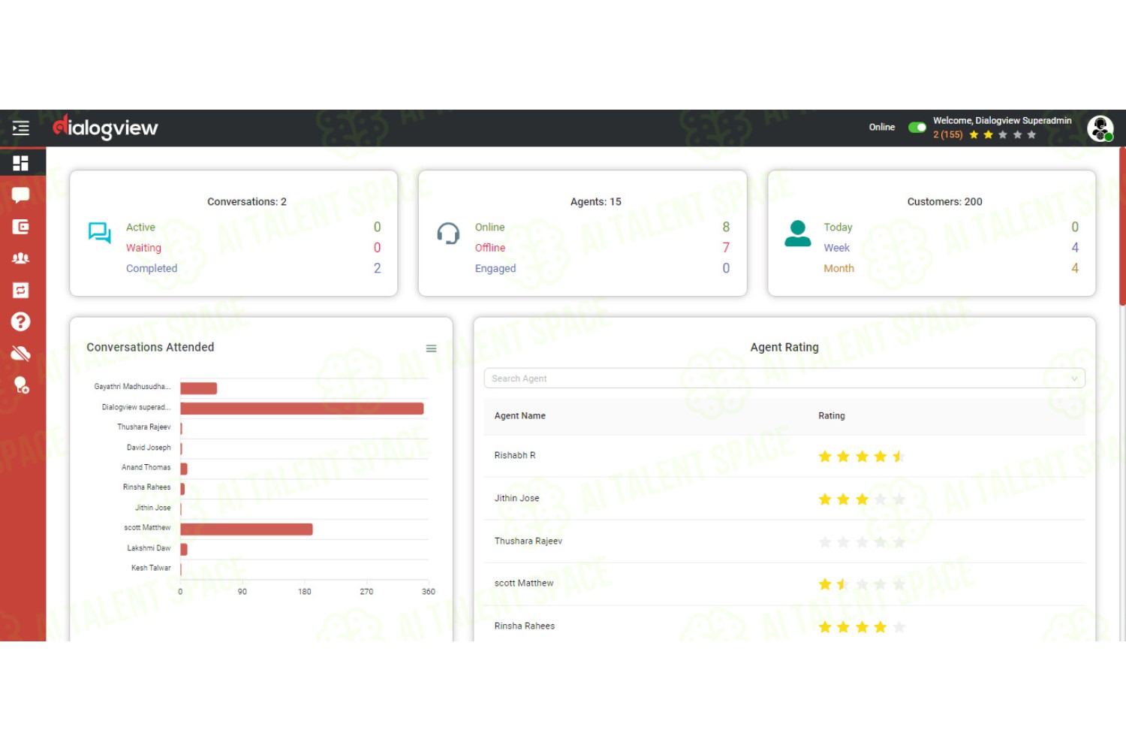
Task: Click the Superadmin avatar picture
Action: tap(1100, 128)
